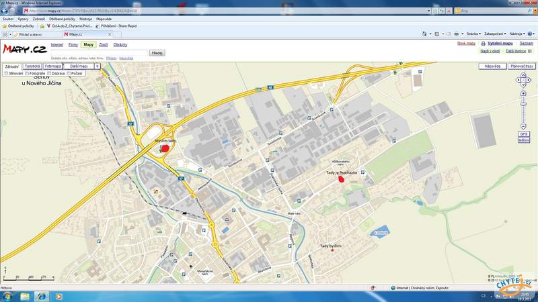The width and height of the screenshot is (538, 302).
Task: Click the Home icon in the command bar
Action: pos(424,34)
